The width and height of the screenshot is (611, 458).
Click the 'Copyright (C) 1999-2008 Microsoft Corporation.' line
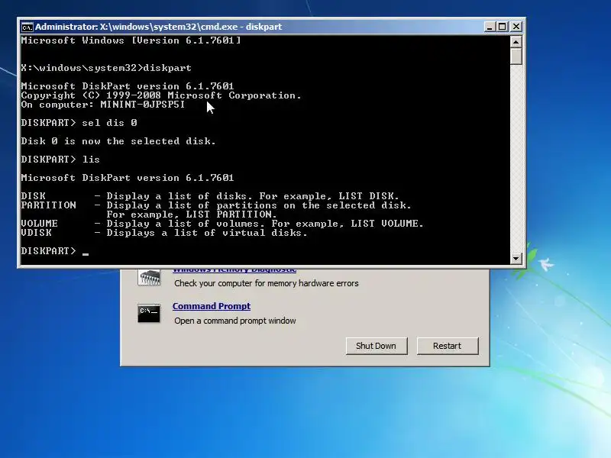coord(161,95)
